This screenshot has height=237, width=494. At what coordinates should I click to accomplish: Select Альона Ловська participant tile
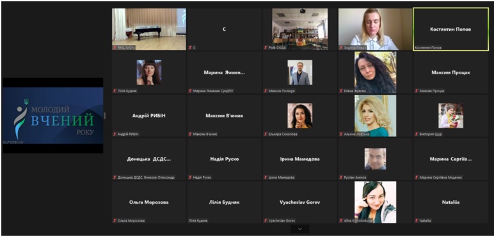click(x=375, y=116)
